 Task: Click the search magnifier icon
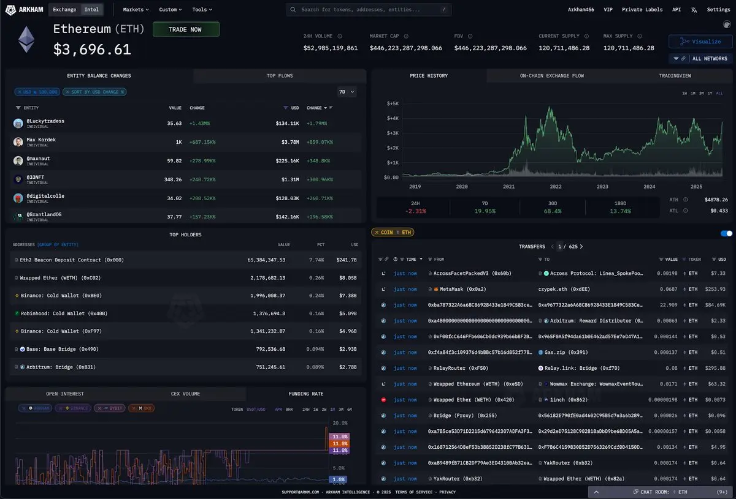click(x=294, y=10)
